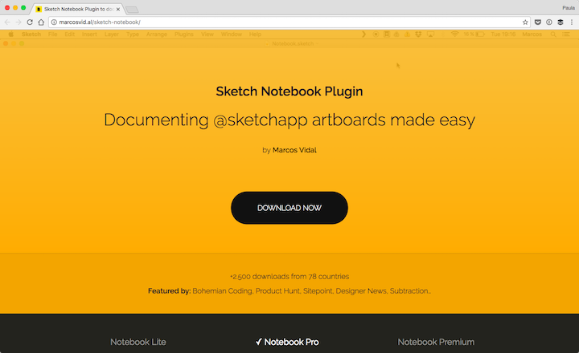Open the Marcos Vidal author link
The height and width of the screenshot is (353, 579).
click(x=294, y=150)
